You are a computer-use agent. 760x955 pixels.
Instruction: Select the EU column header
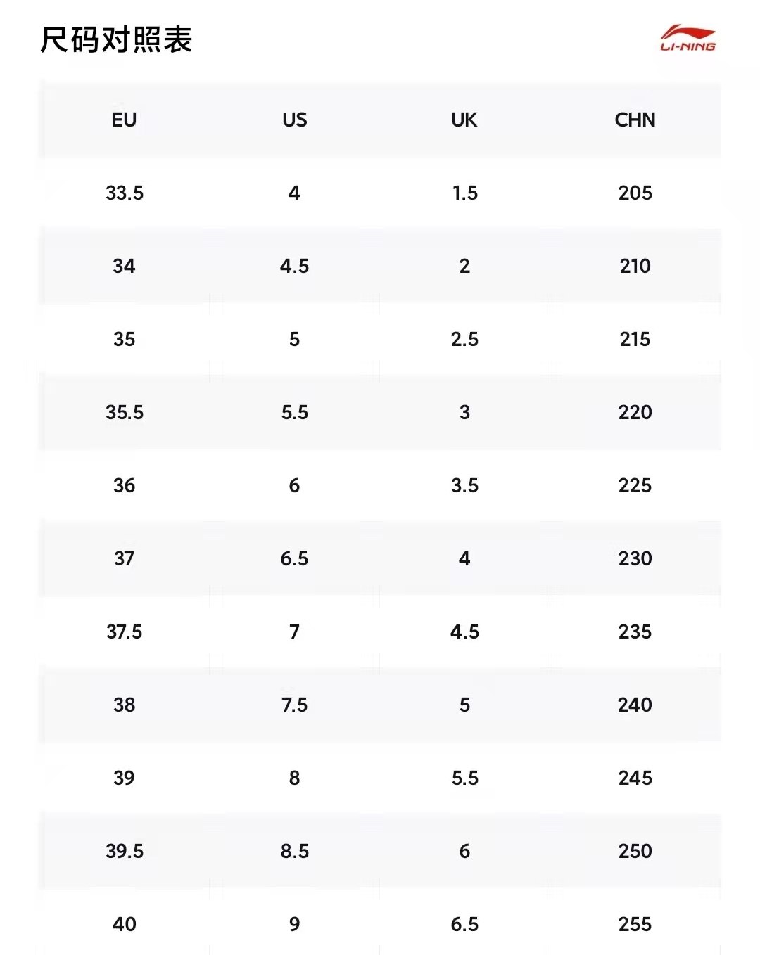click(x=124, y=120)
